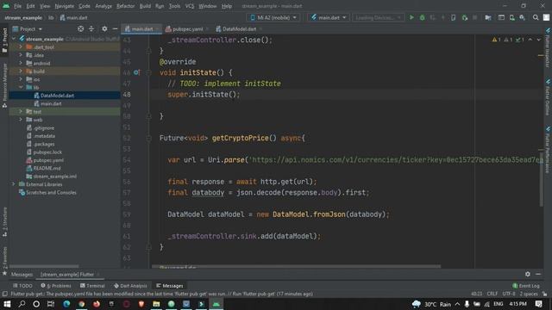Click CRLF line separator in status bar

click(492, 294)
